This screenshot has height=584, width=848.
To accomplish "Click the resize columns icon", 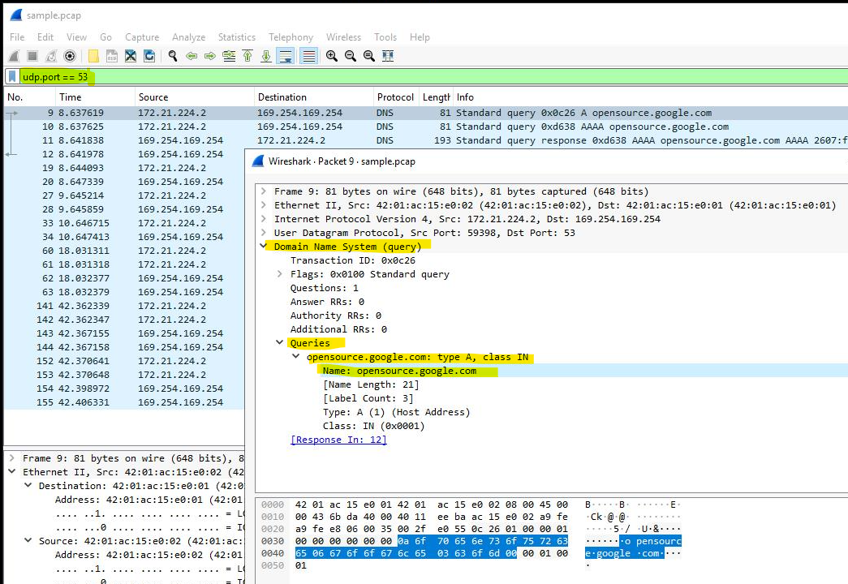I will click(x=388, y=56).
